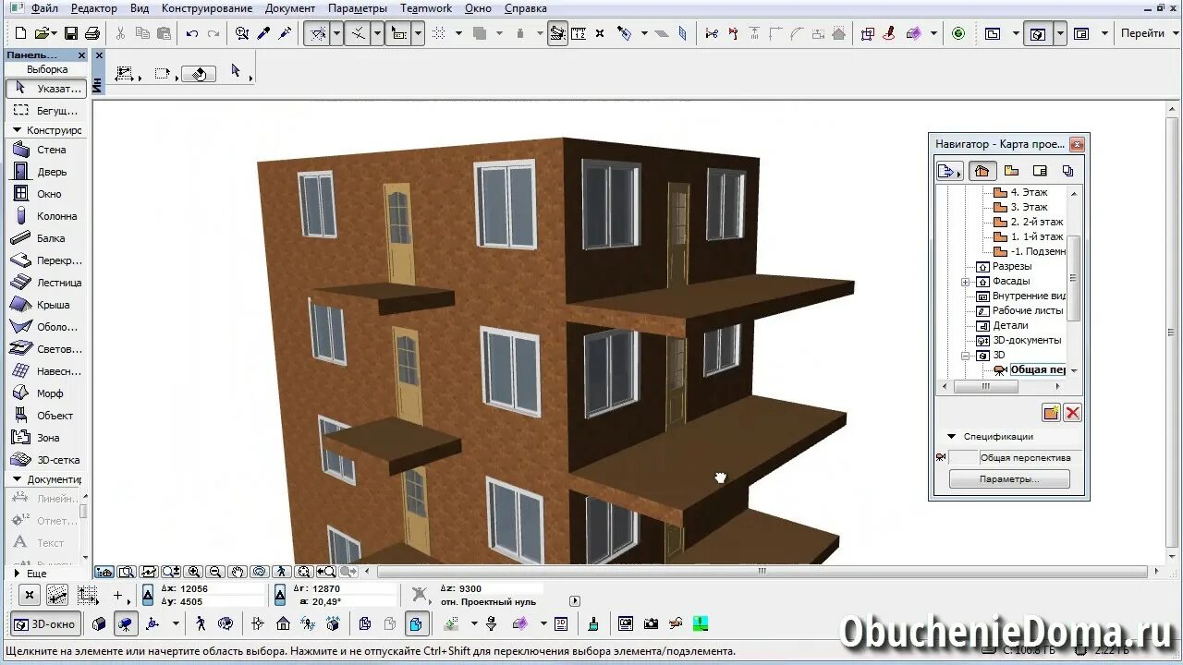
Task: Select the Оболочка (Shell) tool
Action: [x=45, y=327]
